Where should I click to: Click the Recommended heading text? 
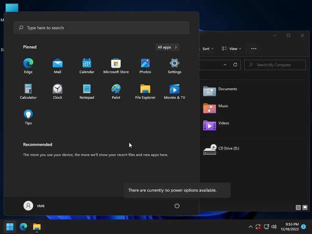(37, 144)
